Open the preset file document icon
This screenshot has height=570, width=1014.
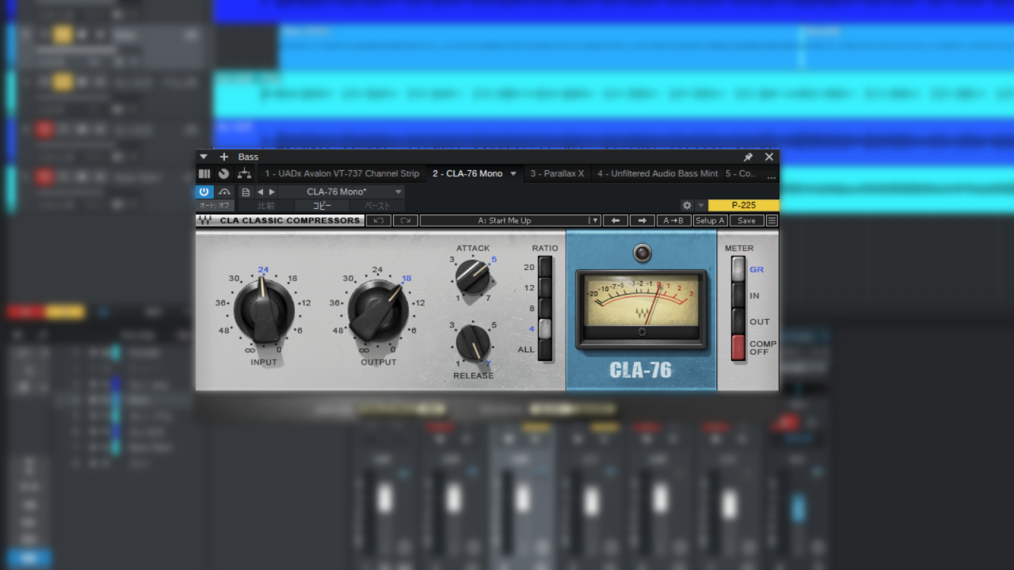tap(246, 192)
